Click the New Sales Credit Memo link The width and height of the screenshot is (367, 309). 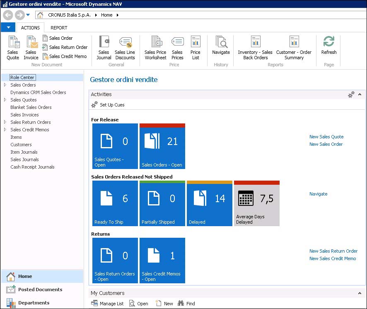click(x=333, y=258)
